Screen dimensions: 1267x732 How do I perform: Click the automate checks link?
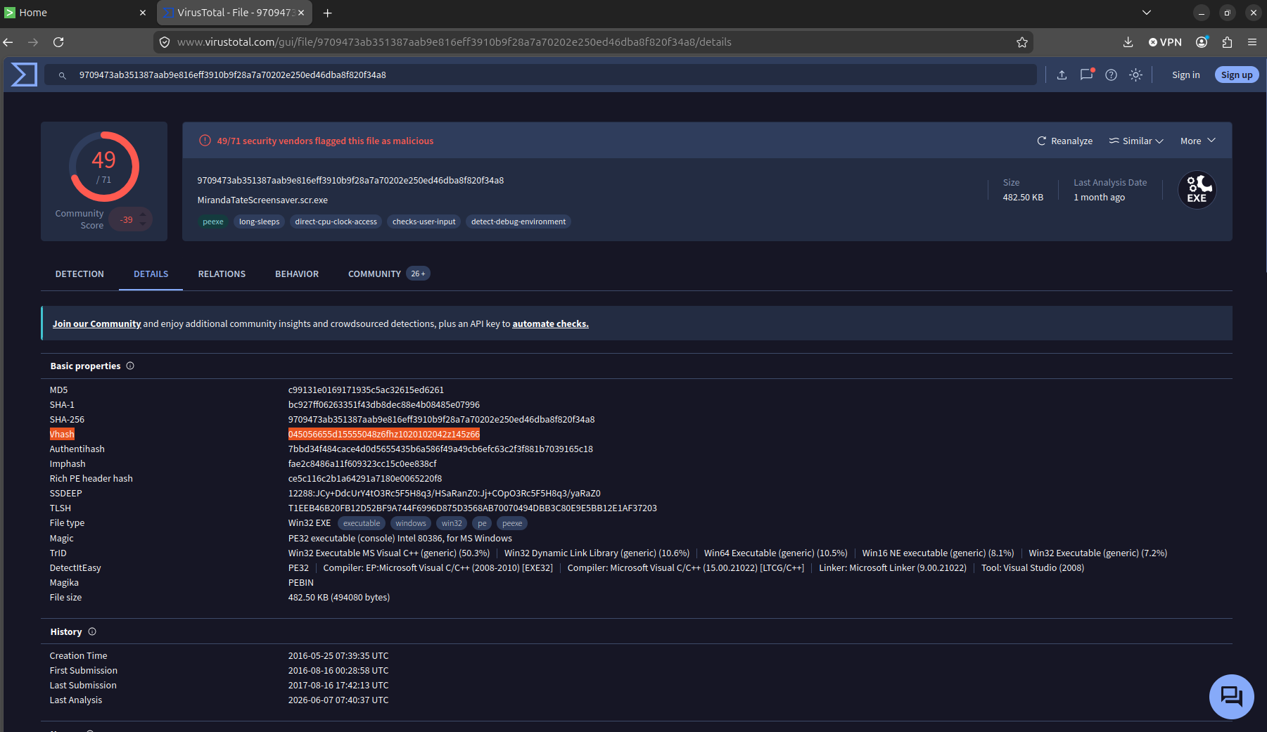click(x=550, y=323)
